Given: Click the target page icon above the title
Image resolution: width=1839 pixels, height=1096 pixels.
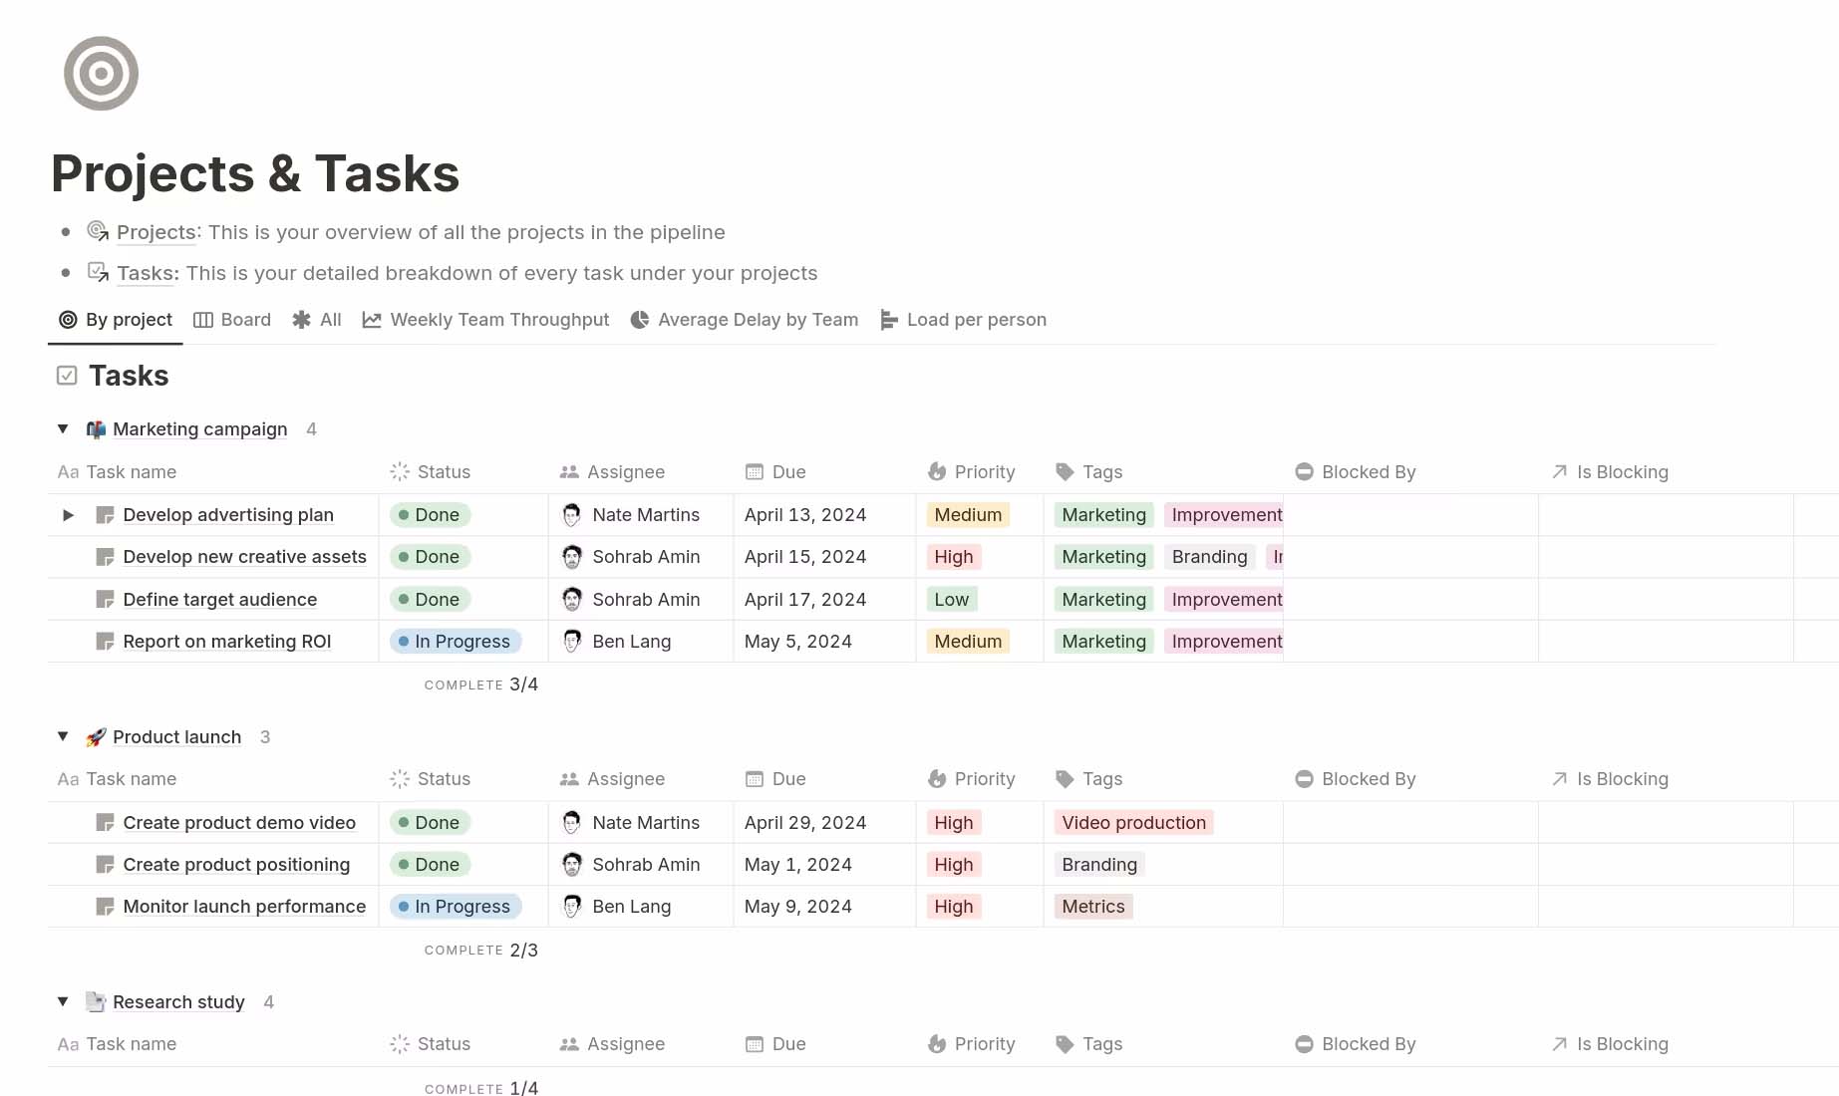Looking at the screenshot, I should tap(101, 74).
